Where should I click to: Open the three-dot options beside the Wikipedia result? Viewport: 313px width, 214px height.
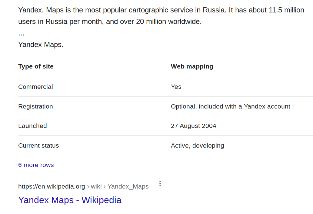click(x=160, y=183)
